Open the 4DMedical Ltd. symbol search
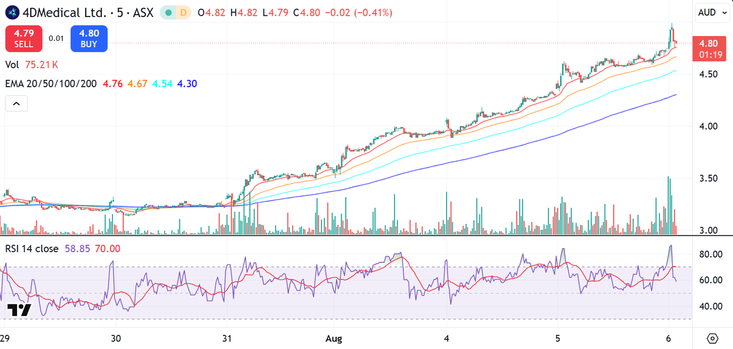 pos(65,12)
